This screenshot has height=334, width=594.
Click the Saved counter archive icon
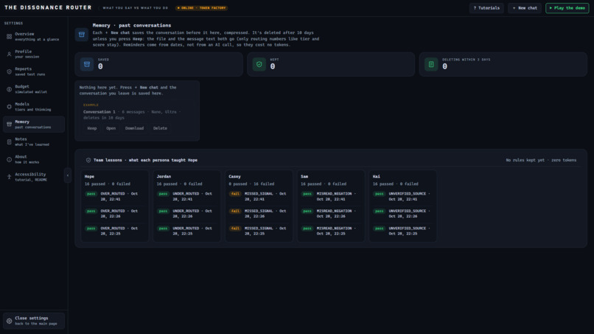(x=87, y=64)
